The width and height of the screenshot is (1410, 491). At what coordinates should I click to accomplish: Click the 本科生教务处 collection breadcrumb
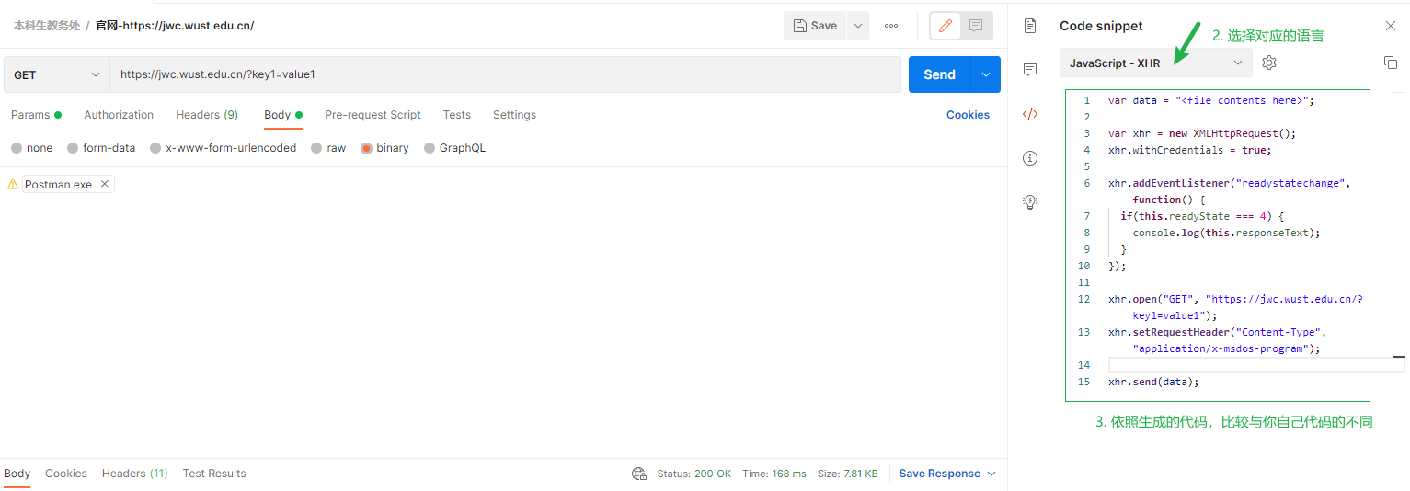coord(46,26)
